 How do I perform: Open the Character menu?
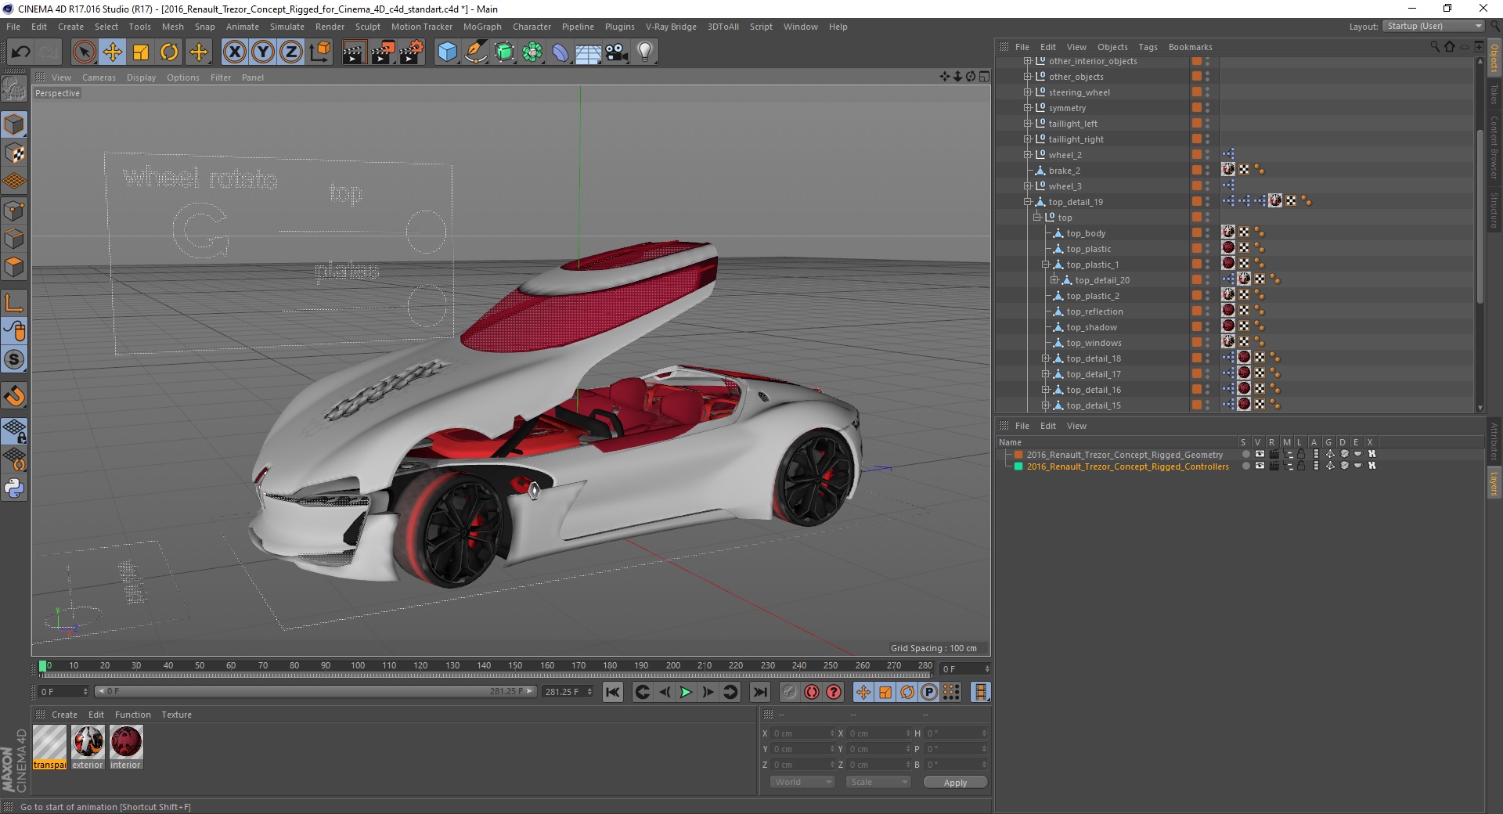point(532,27)
